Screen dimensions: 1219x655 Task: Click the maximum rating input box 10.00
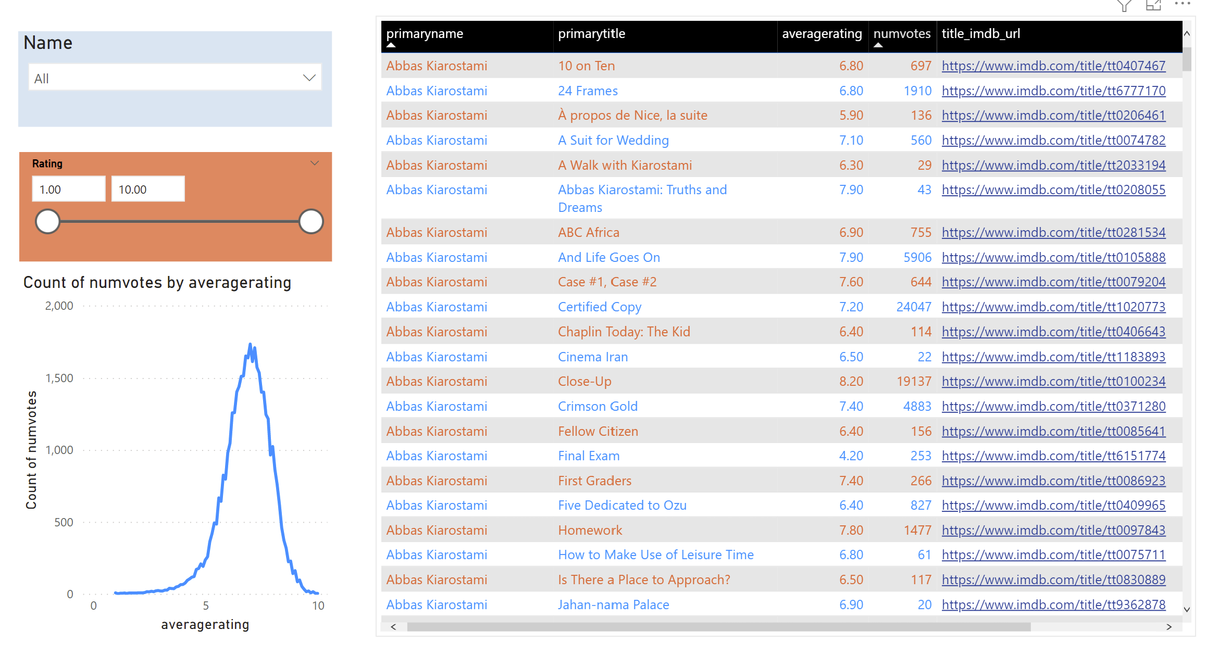[147, 189]
